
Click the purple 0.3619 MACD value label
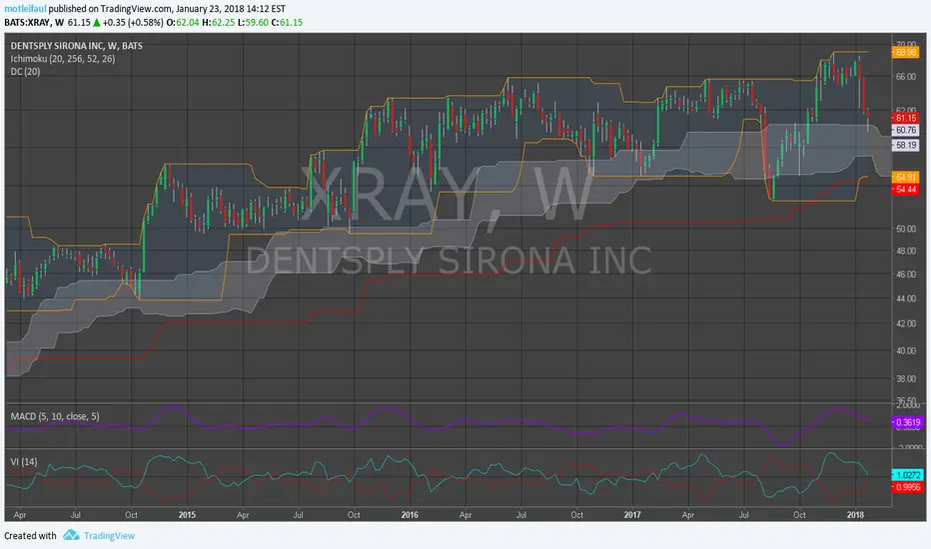(907, 422)
